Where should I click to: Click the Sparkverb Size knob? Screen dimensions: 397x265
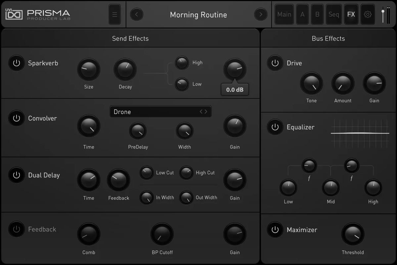[x=89, y=70]
